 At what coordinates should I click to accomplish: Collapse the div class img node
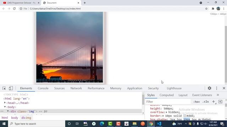click(8, 111)
